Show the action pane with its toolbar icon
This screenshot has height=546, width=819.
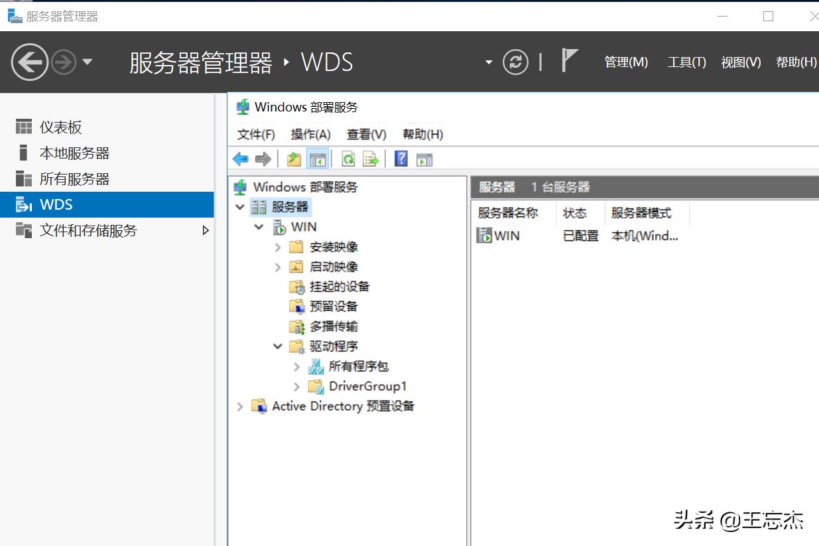click(424, 159)
